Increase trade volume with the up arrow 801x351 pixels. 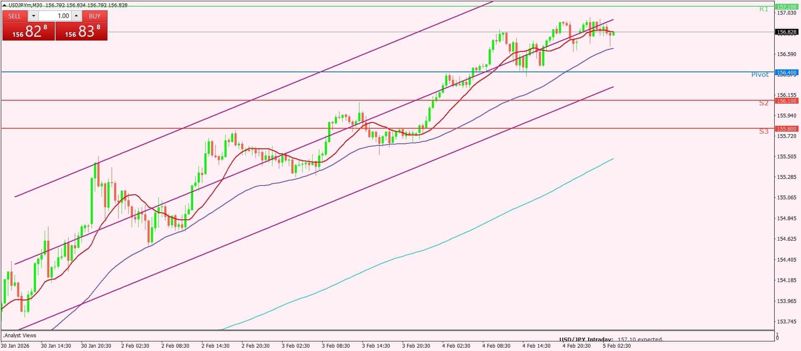tap(76, 16)
